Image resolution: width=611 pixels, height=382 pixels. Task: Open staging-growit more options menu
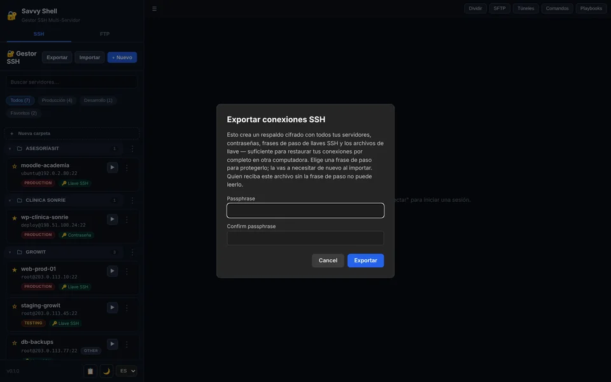(127, 308)
